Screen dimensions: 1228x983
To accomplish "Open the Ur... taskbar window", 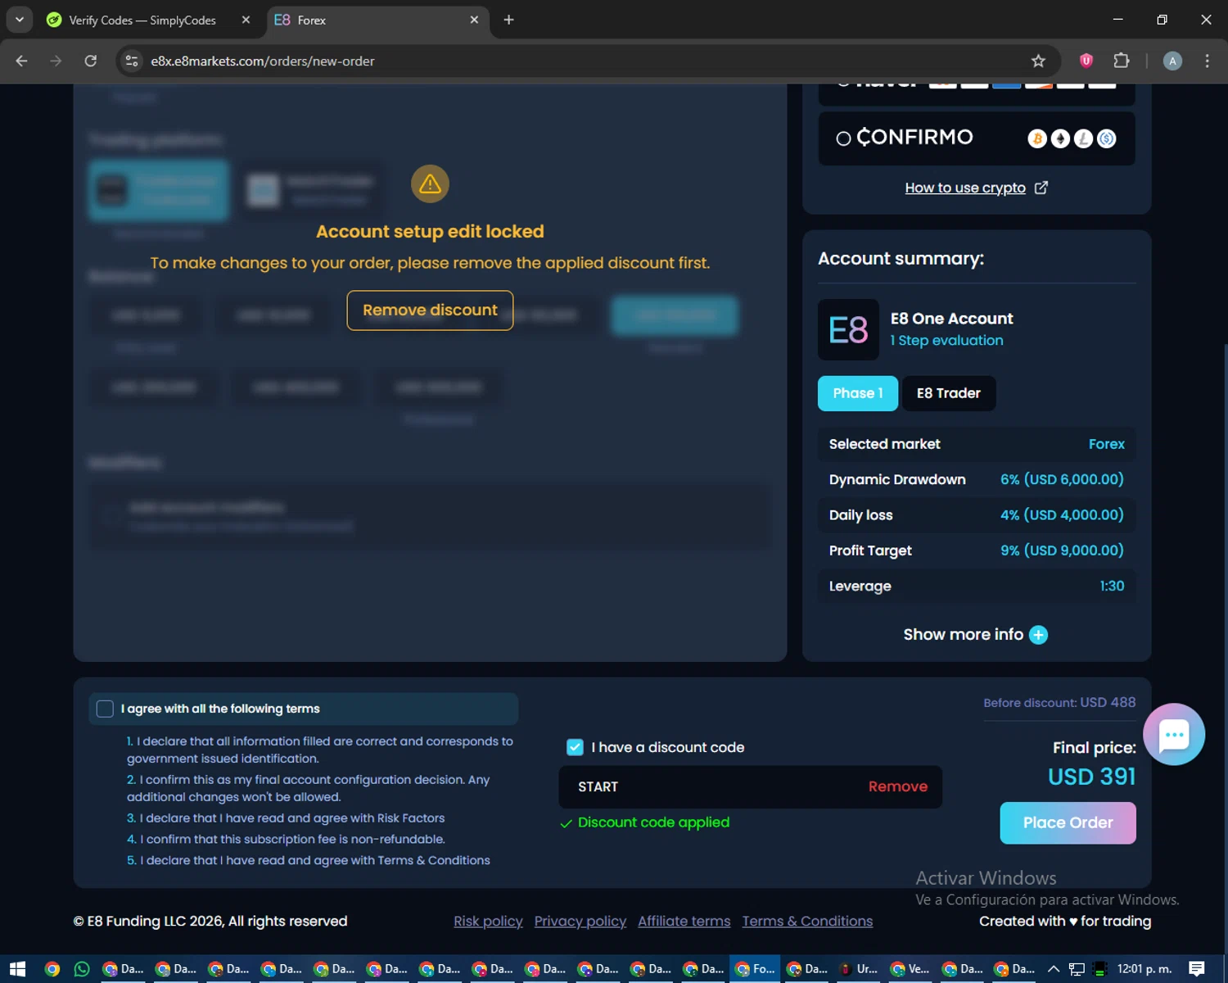I will coord(859,969).
